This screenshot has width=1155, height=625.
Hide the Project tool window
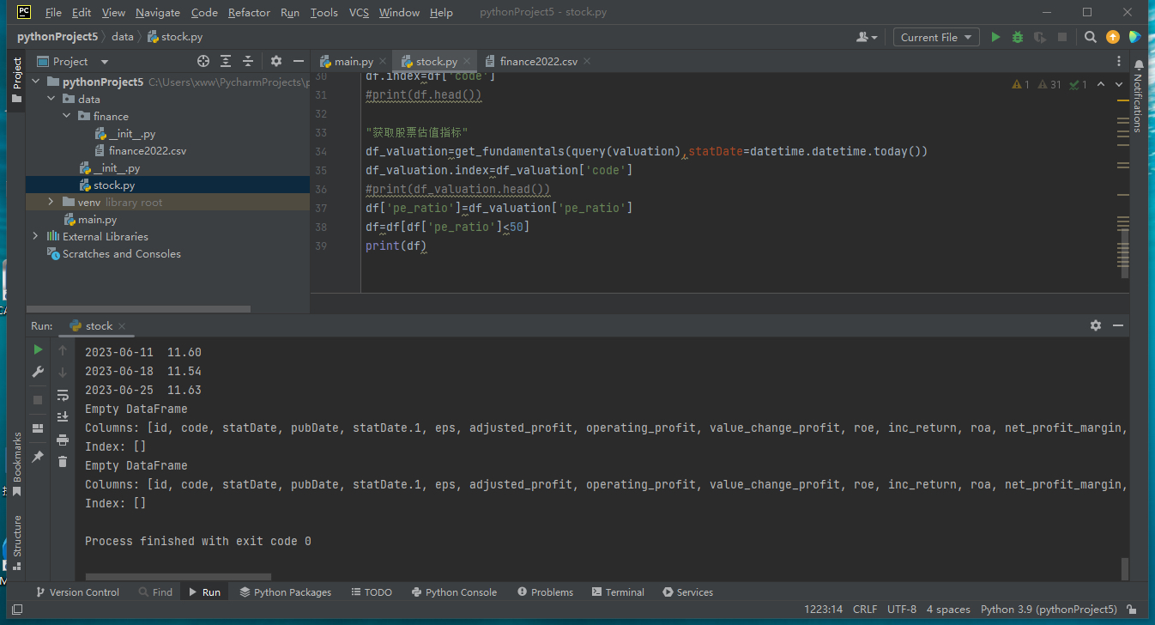coord(299,61)
